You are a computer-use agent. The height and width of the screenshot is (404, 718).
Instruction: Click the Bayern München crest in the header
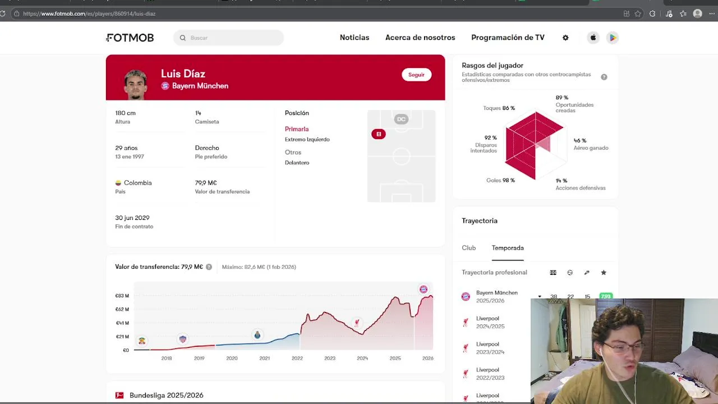[165, 86]
